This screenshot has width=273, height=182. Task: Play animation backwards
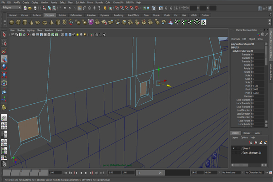pos(81,173)
